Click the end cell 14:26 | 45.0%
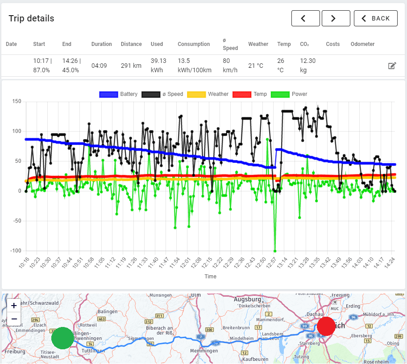This screenshot has height=364, width=407. pos(72,66)
